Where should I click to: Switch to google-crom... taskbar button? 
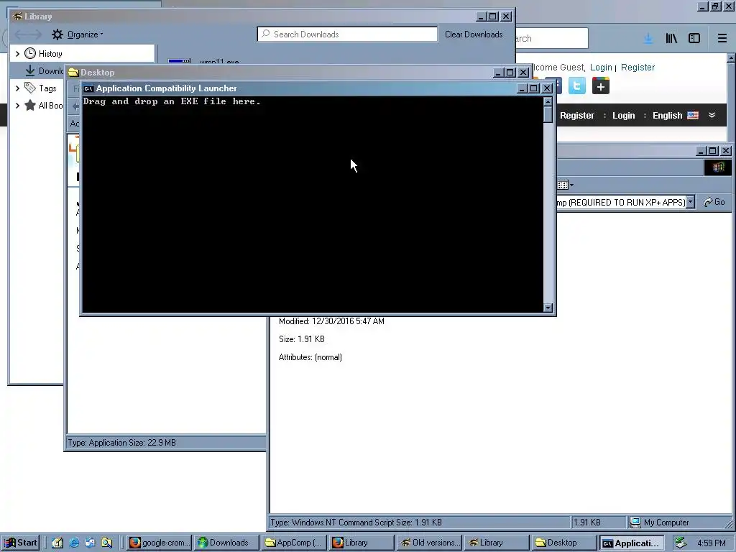click(160, 543)
